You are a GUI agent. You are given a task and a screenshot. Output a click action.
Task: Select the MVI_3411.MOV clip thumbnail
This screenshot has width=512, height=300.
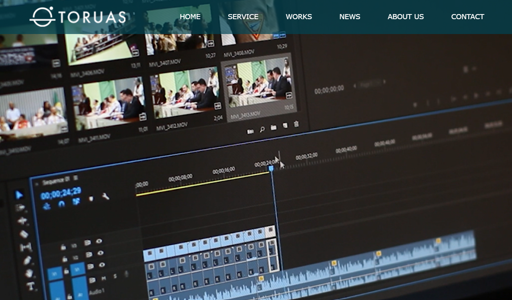[109, 105]
